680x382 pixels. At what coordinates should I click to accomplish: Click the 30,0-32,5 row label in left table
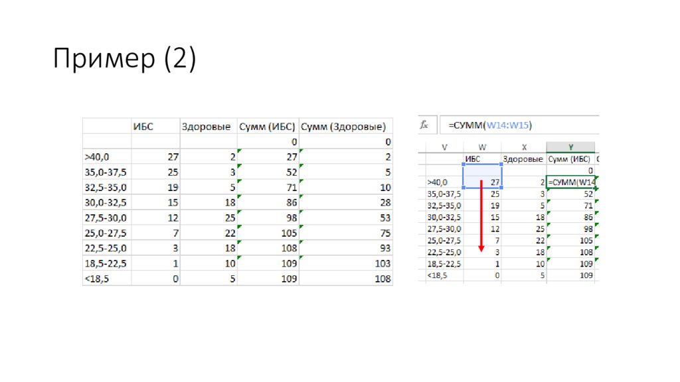point(105,203)
